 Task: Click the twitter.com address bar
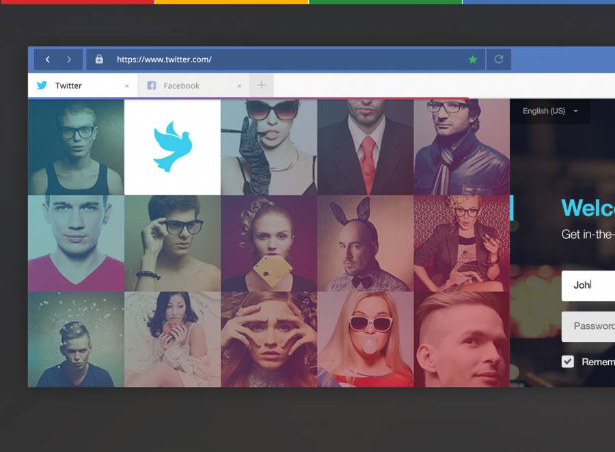[287, 59]
